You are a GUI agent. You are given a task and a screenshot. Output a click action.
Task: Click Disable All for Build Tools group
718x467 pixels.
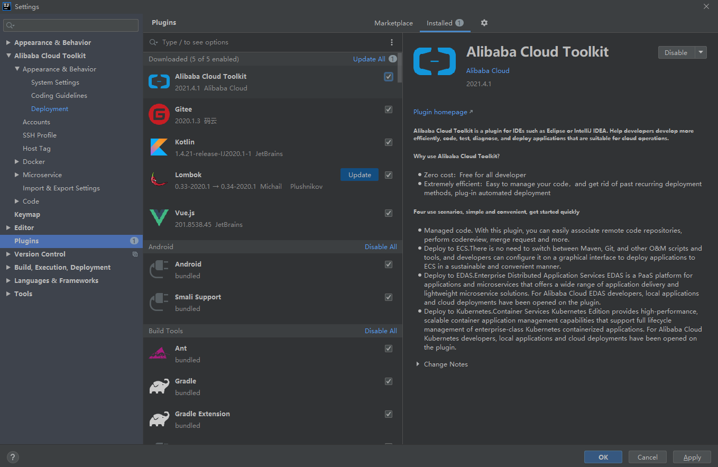click(x=381, y=331)
